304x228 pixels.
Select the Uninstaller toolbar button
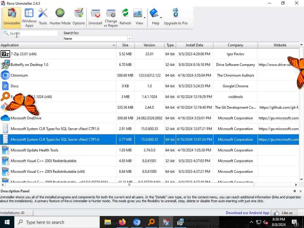click(x=12, y=17)
